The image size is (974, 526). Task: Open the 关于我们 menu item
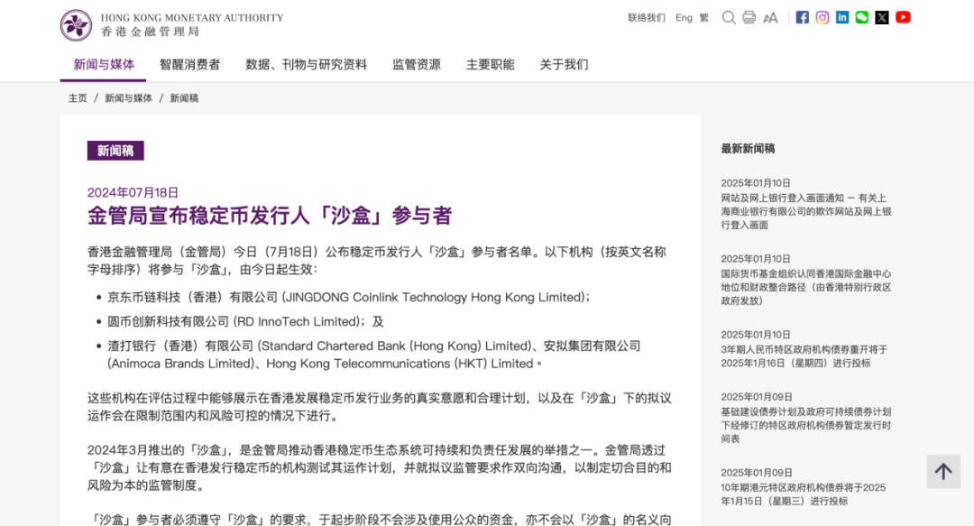coord(564,64)
